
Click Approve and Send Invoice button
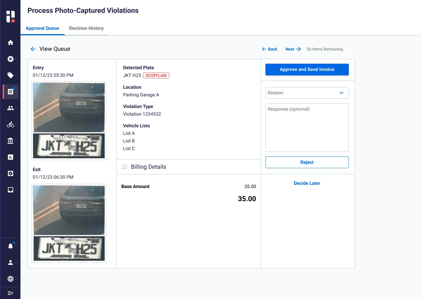click(307, 69)
